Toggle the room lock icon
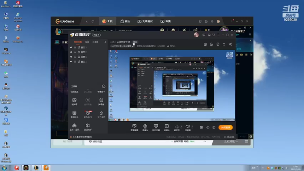The height and width of the screenshot is (171, 304). point(211,44)
